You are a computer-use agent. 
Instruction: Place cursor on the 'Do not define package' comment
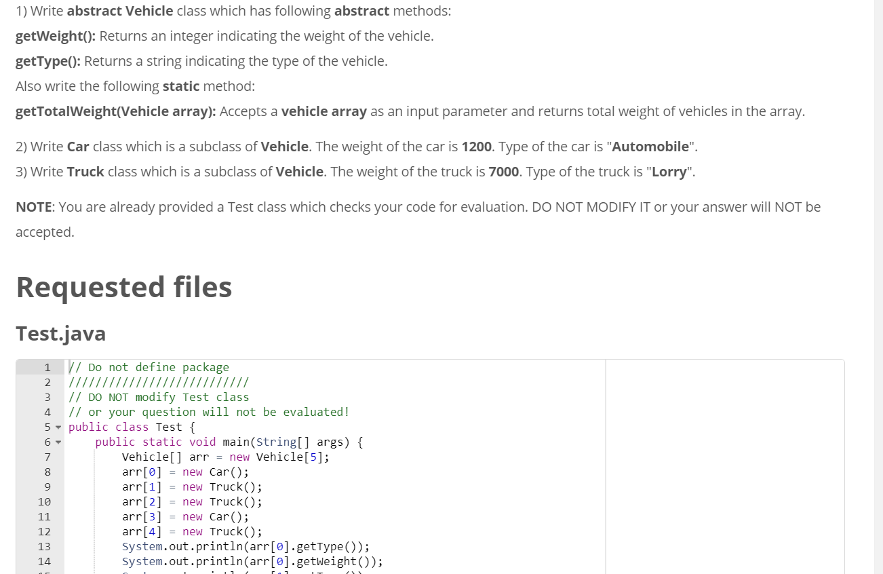[x=149, y=367]
